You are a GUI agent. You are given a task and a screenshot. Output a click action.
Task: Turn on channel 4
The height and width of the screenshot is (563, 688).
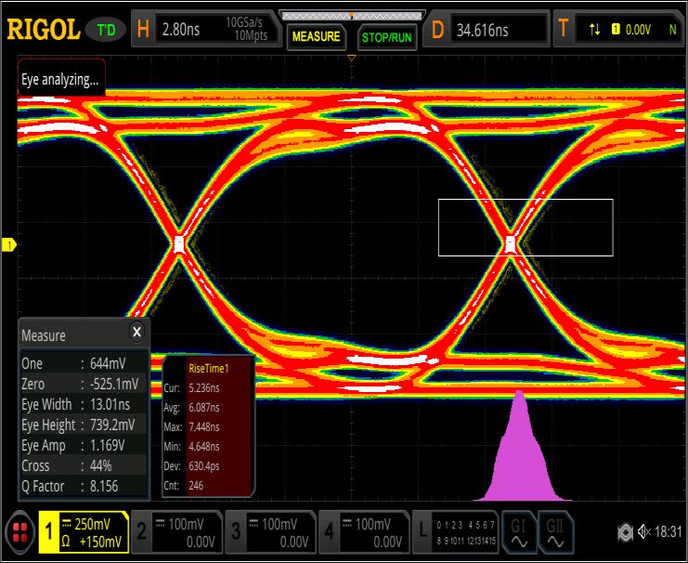pyautogui.click(x=363, y=532)
